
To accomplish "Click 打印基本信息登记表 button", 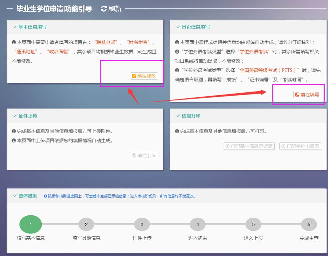I will (249, 146).
